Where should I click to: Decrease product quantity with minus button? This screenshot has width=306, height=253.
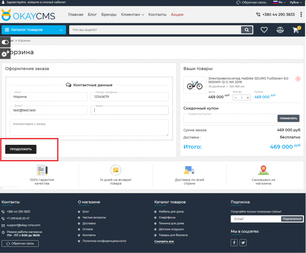tap(236, 97)
